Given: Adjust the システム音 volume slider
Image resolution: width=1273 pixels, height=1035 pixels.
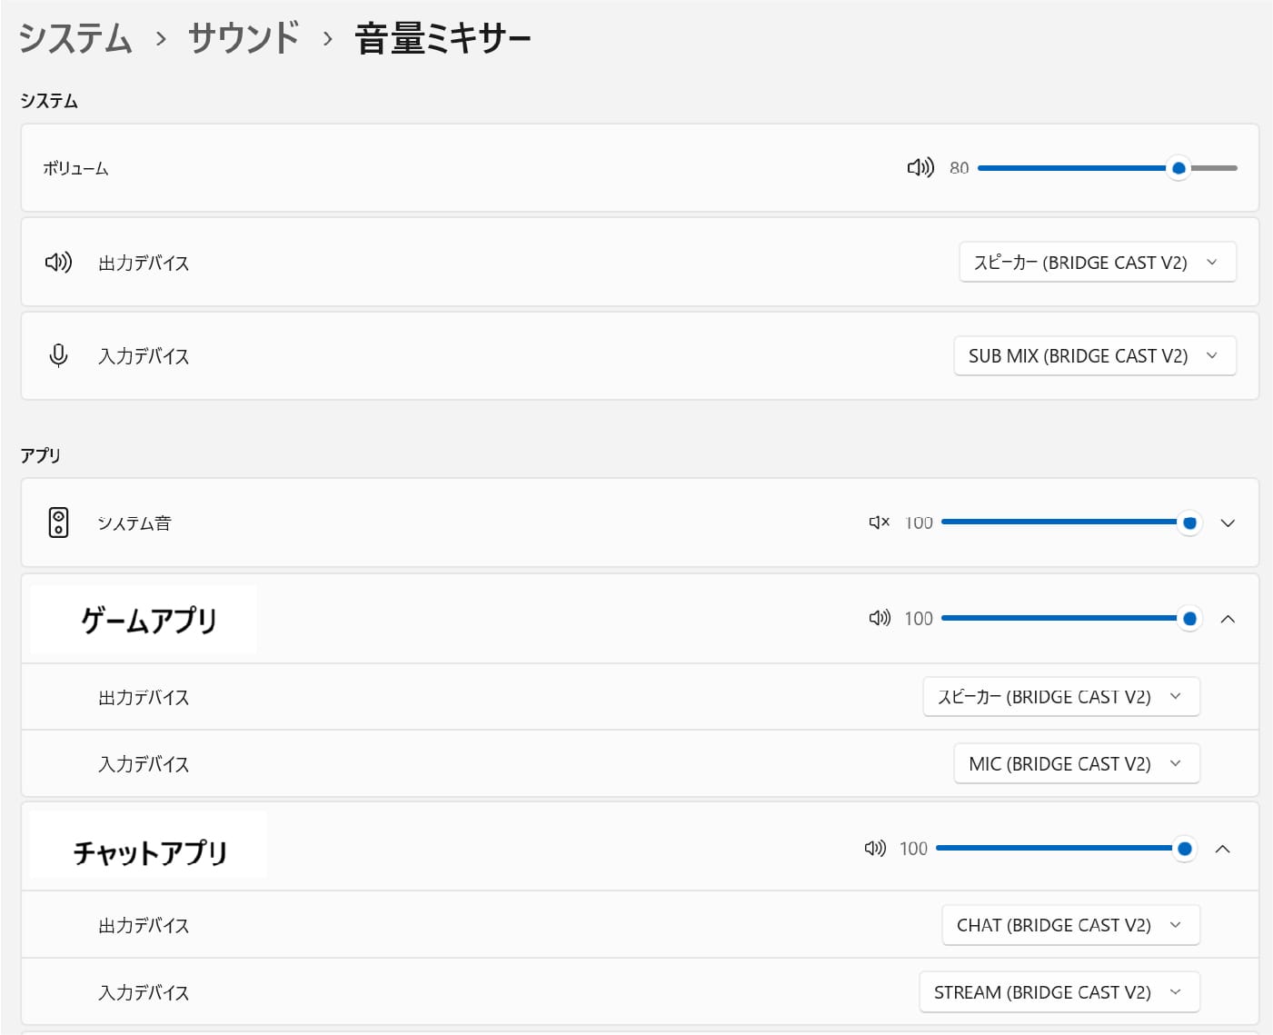Looking at the screenshot, I should (1072, 522).
